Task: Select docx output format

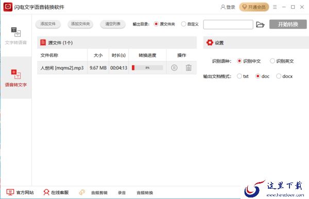Action: (279, 76)
